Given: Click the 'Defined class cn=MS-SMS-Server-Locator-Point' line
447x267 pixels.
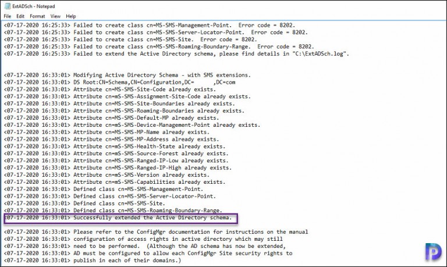Looking at the screenshot, I should click(x=110, y=197).
